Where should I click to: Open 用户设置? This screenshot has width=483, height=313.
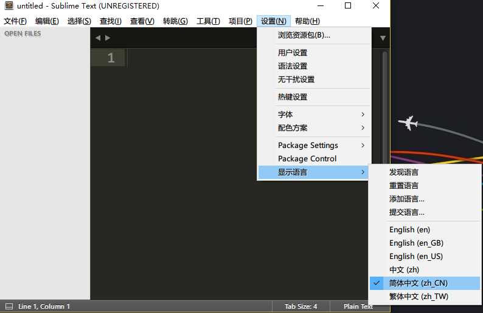pyautogui.click(x=314, y=53)
